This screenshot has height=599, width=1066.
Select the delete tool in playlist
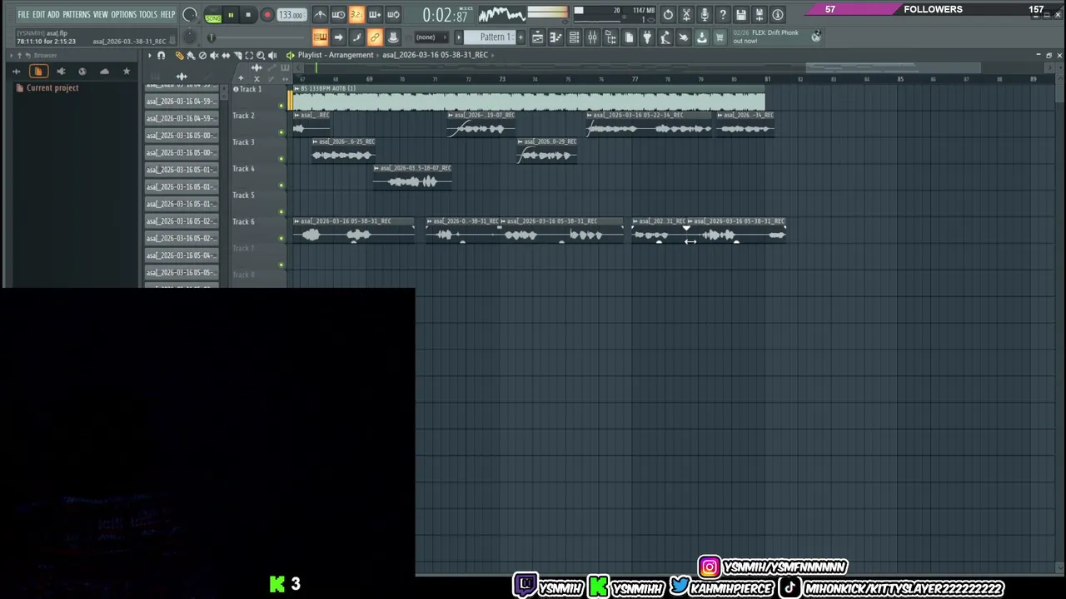202,56
